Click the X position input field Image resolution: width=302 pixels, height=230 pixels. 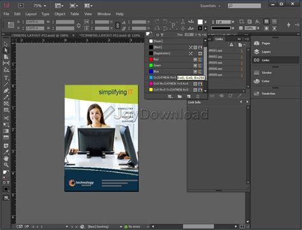pyautogui.click(x=35, y=22)
